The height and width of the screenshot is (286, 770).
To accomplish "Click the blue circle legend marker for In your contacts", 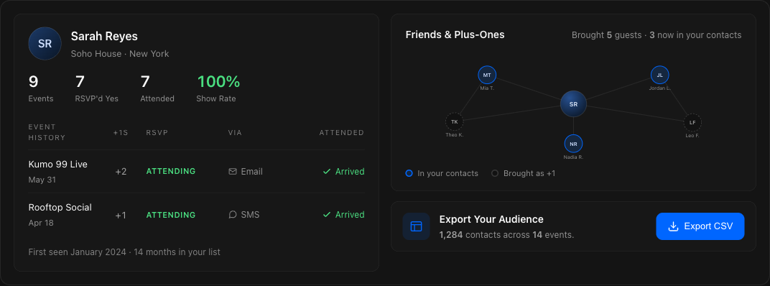I will [409, 173].
